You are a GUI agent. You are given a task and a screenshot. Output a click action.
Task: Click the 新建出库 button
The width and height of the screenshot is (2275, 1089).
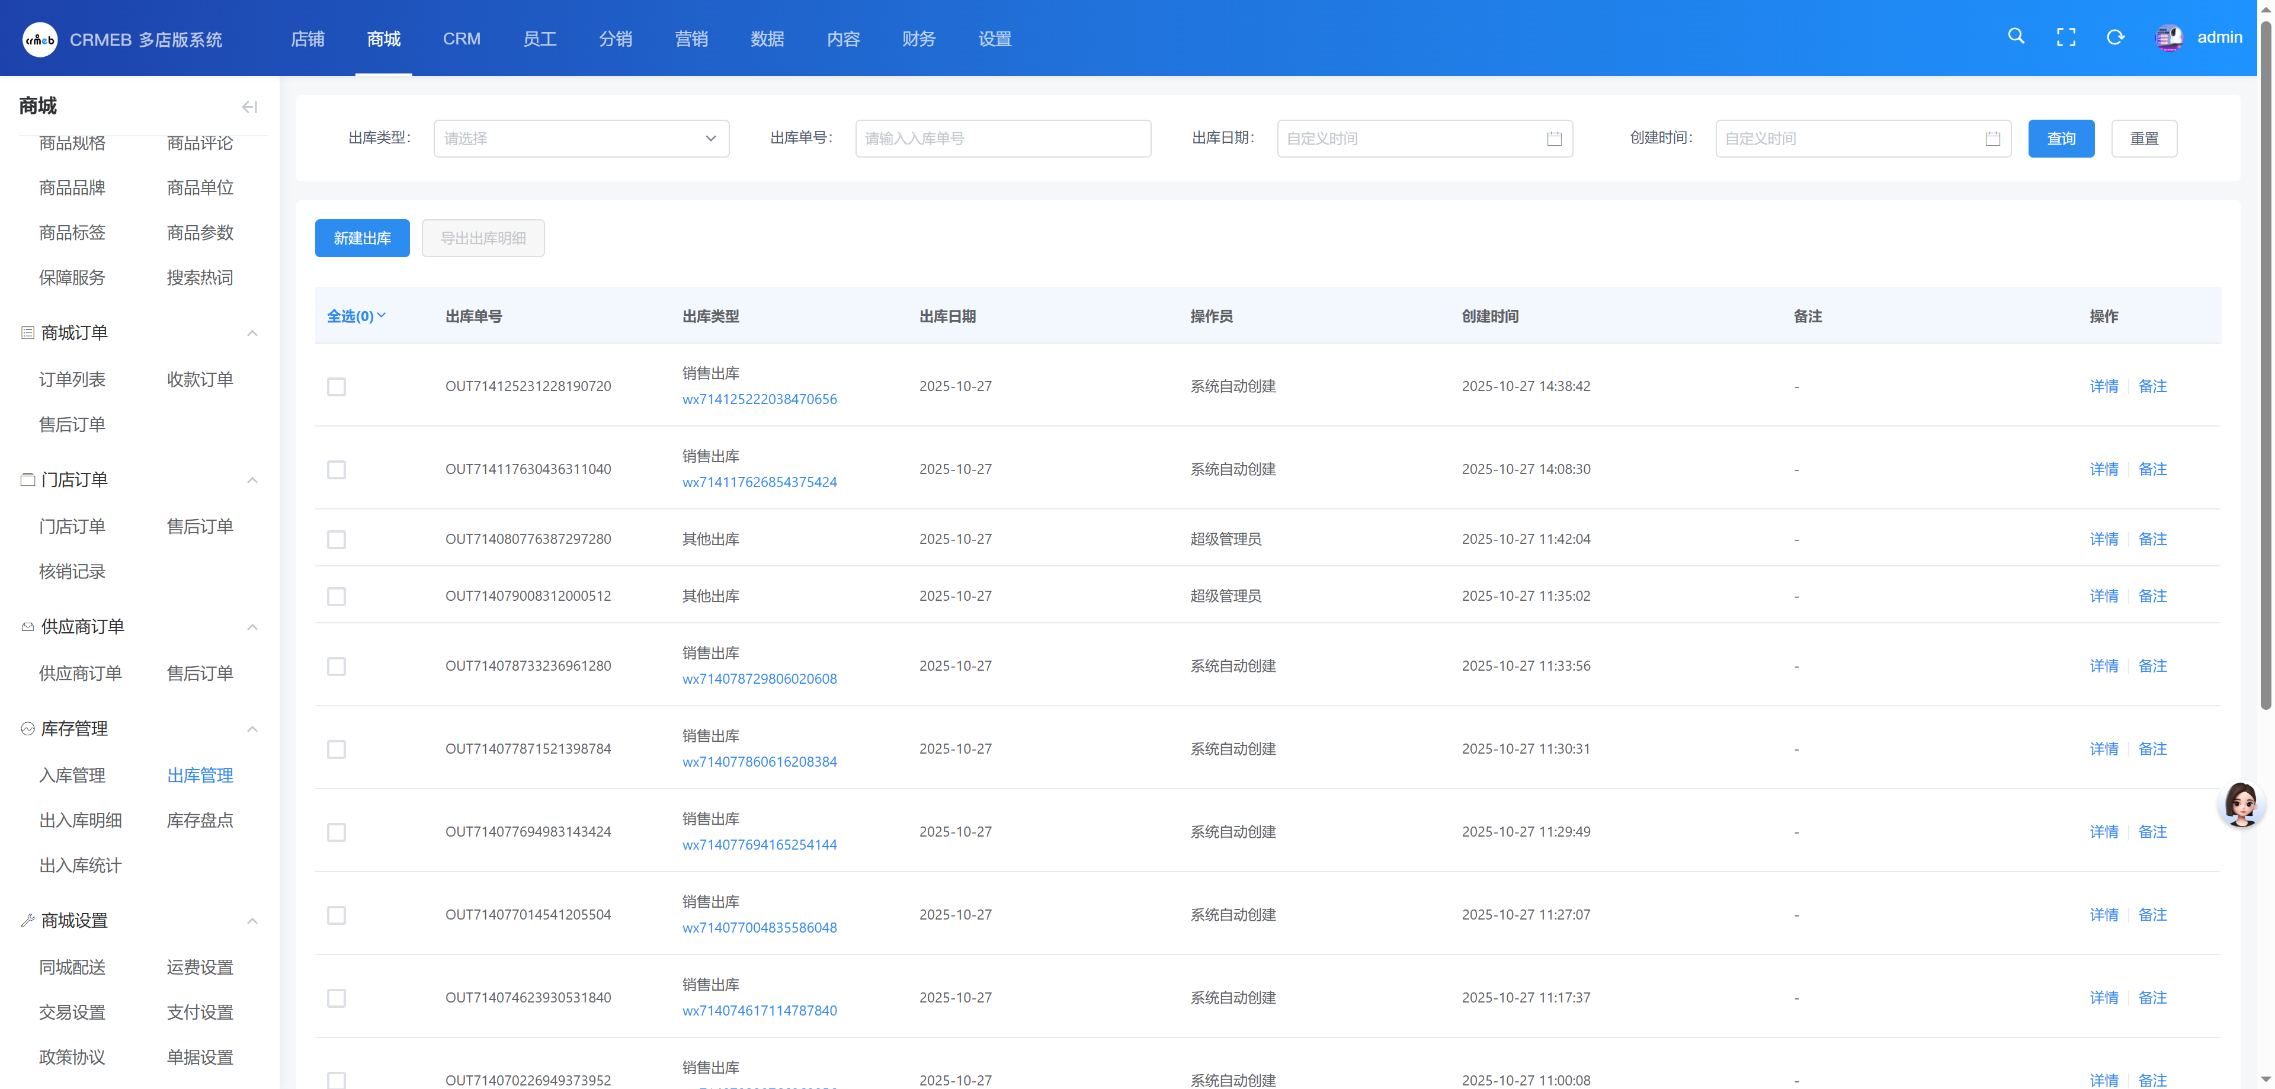pos(362,238)
